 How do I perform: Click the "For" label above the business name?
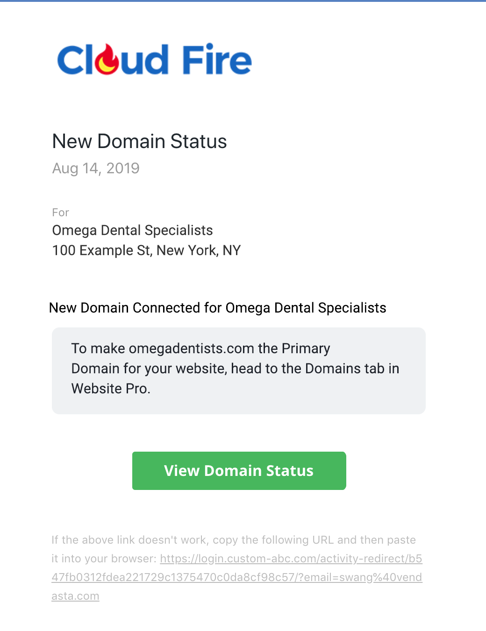(x=61, y=213)
